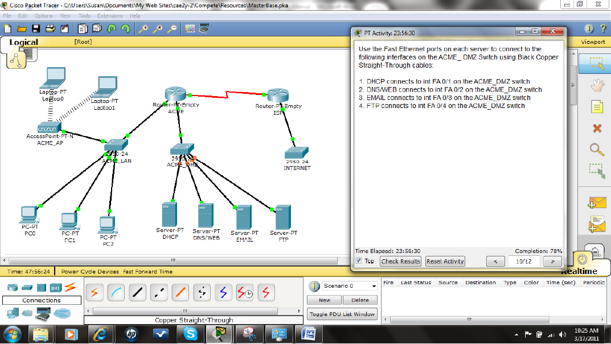The image size is (611, 344).
Task: Click the Check Results button
Action: point(400,262)
